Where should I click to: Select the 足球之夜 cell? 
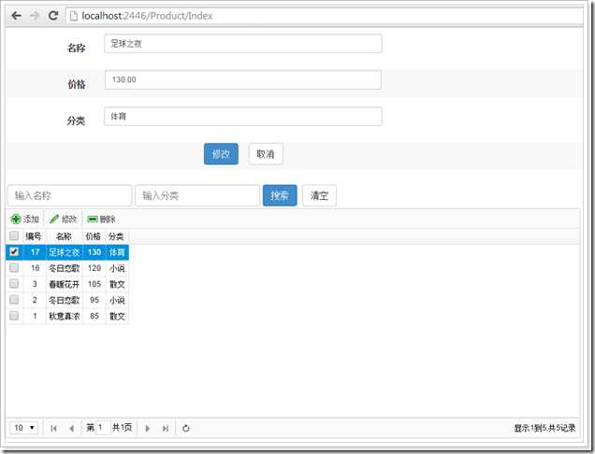pos(65,252)
